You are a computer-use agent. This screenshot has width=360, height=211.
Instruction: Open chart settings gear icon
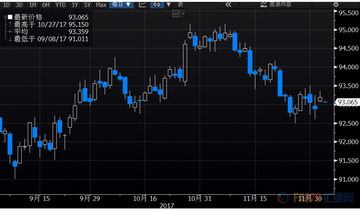tap(336, 4)
